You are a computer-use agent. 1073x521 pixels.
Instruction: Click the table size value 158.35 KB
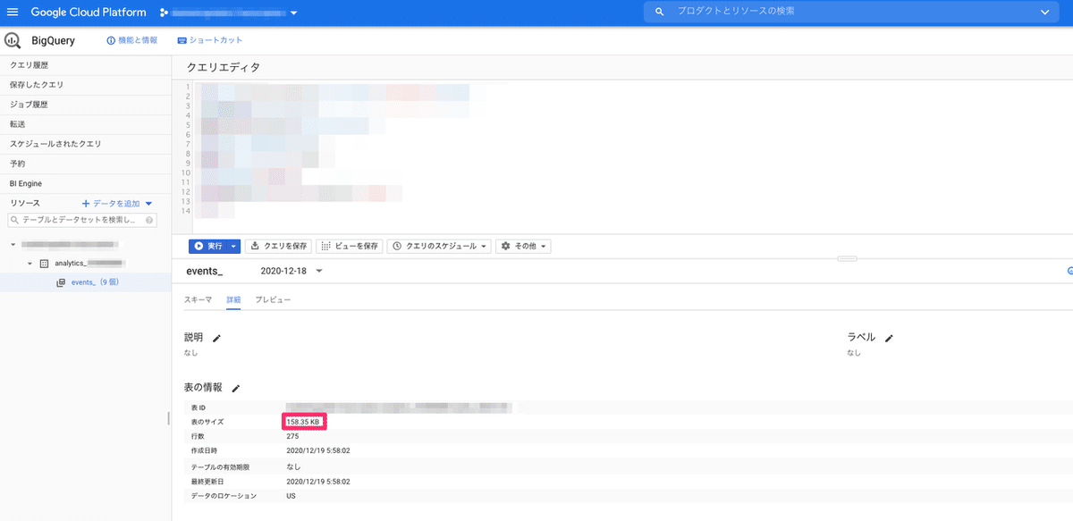coord(303,421)
